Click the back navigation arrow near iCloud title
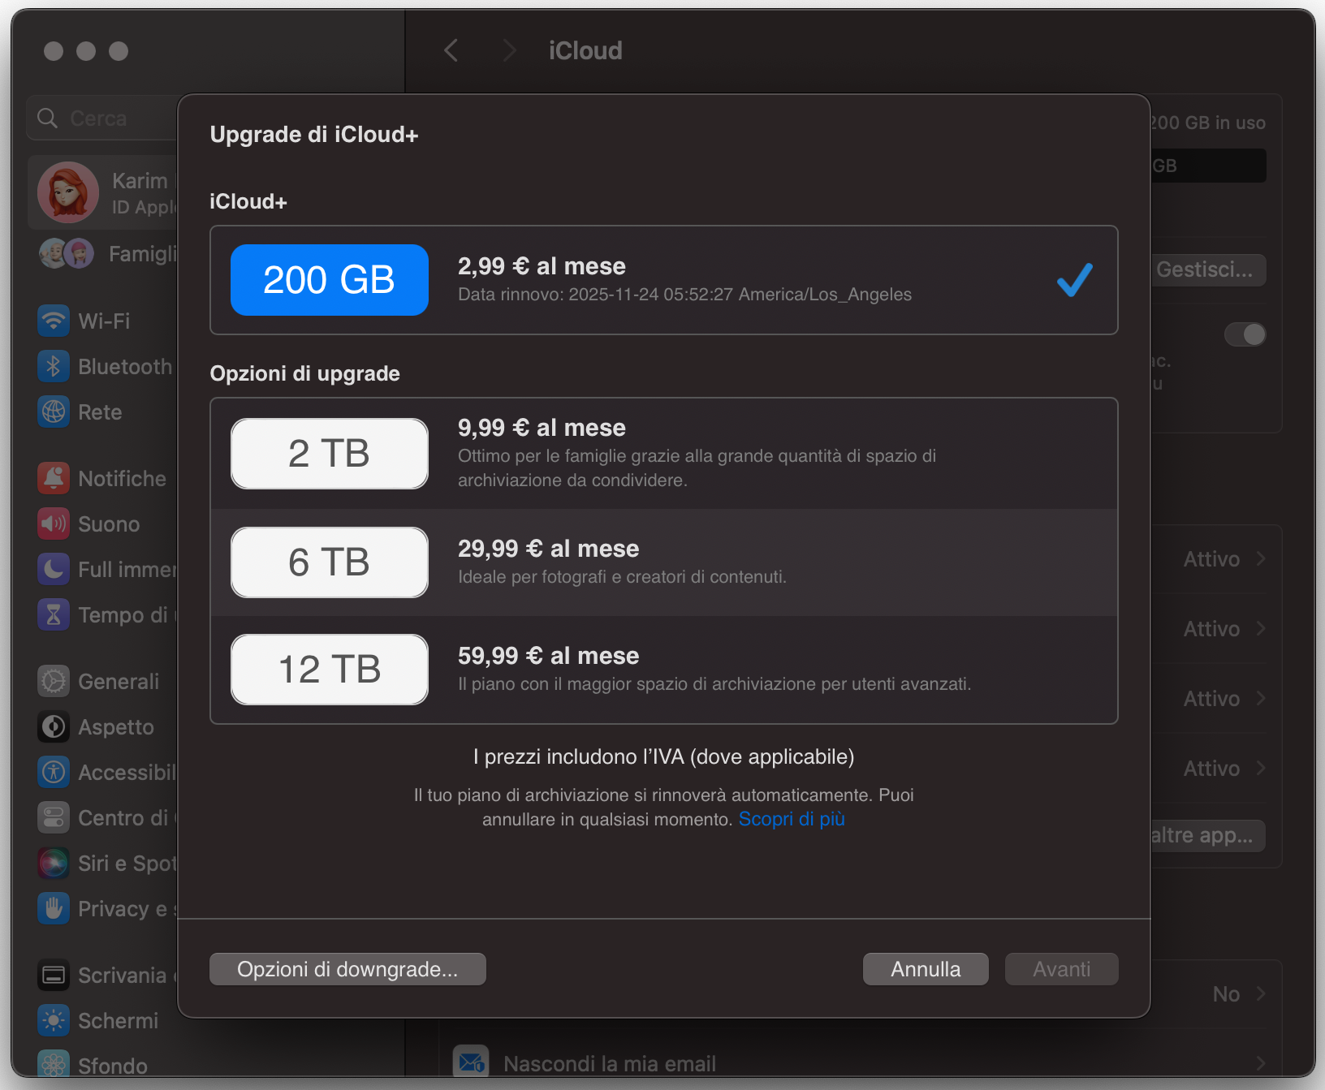 [451, 50]
